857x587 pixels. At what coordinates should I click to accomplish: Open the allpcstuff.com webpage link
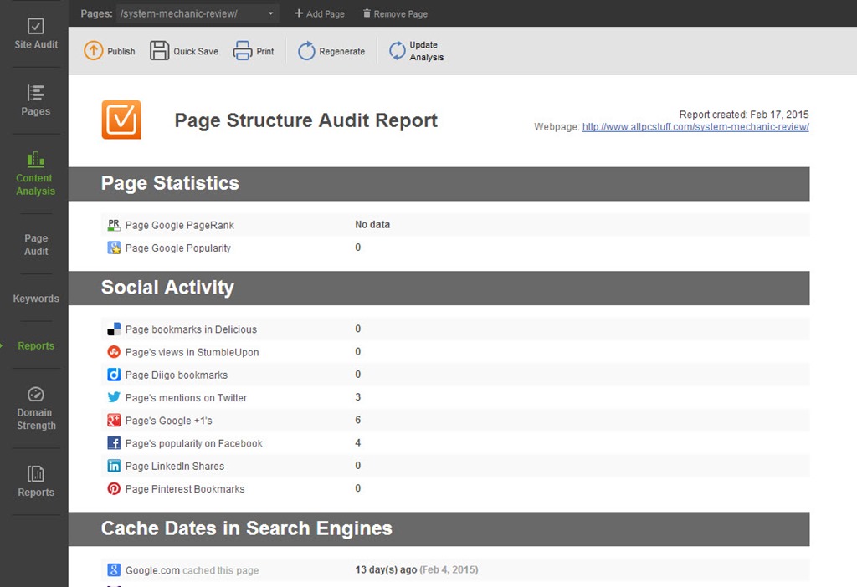[x=695, y=127]
